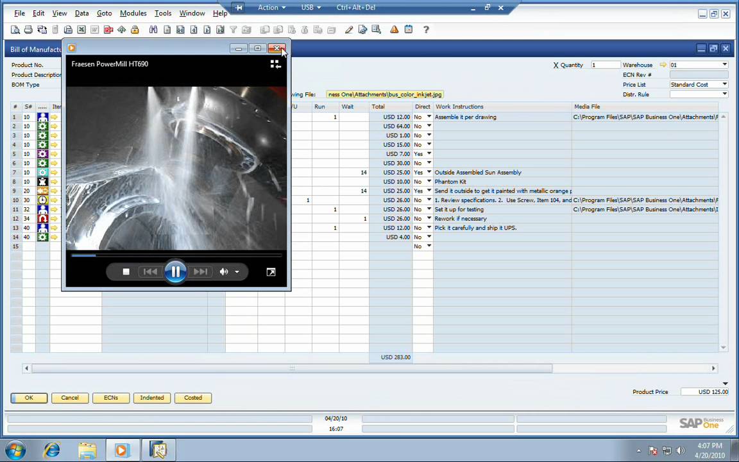This screenshot has height=462, width=739.
Task: Open the Data menu
Action: pyautogui.click(x=81, y=13)
